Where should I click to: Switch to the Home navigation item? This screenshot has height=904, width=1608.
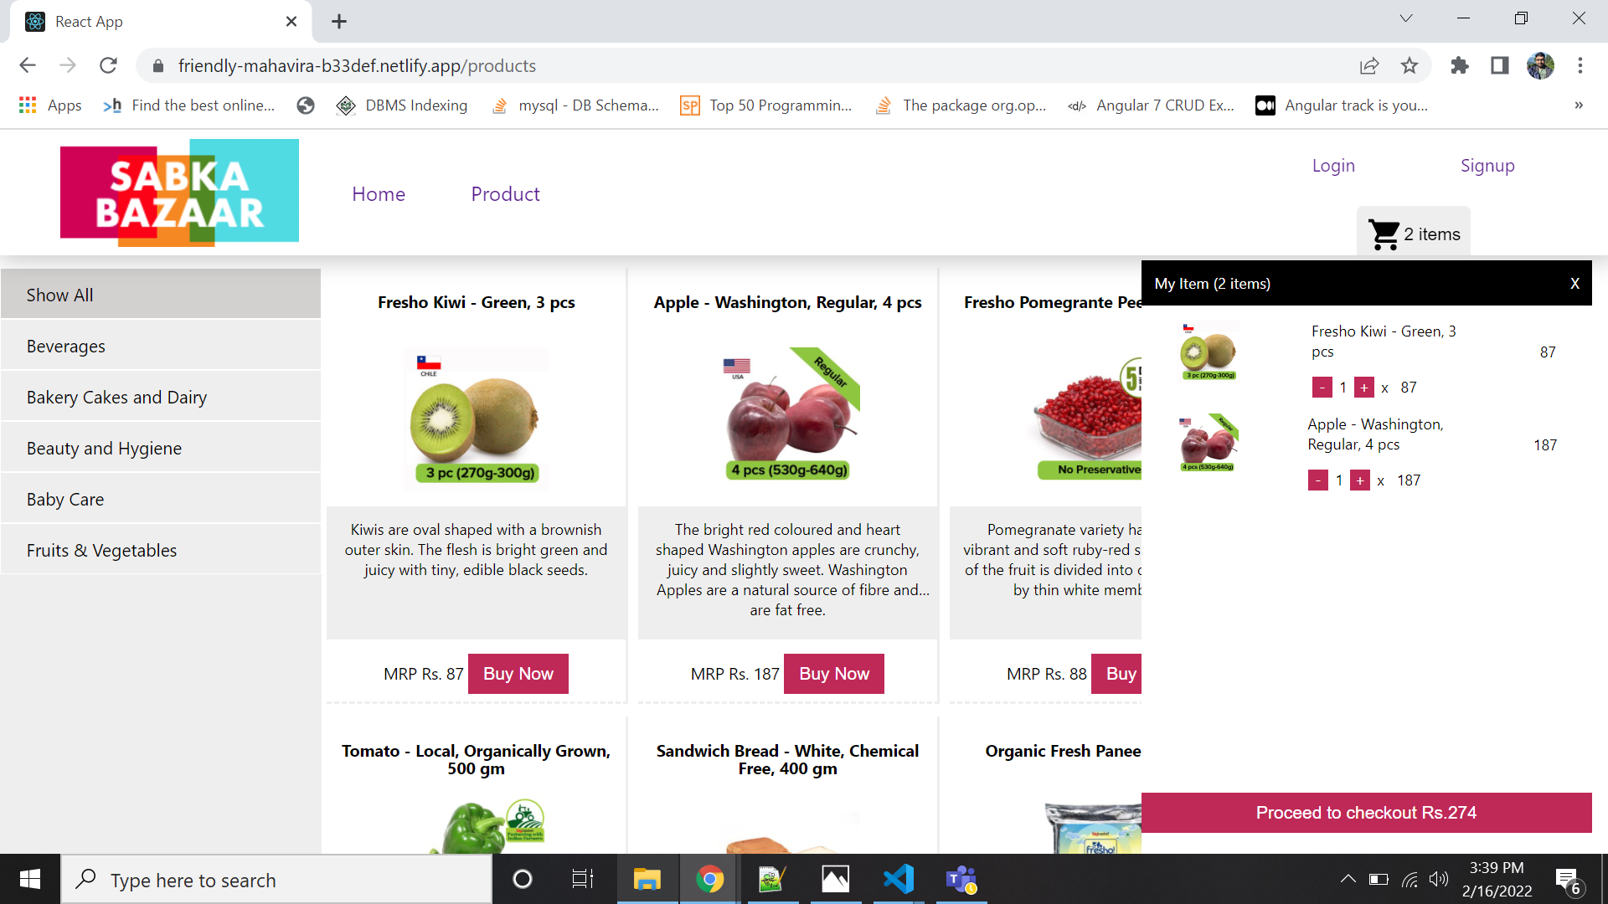pyautogui.click(x=379, y=193)
